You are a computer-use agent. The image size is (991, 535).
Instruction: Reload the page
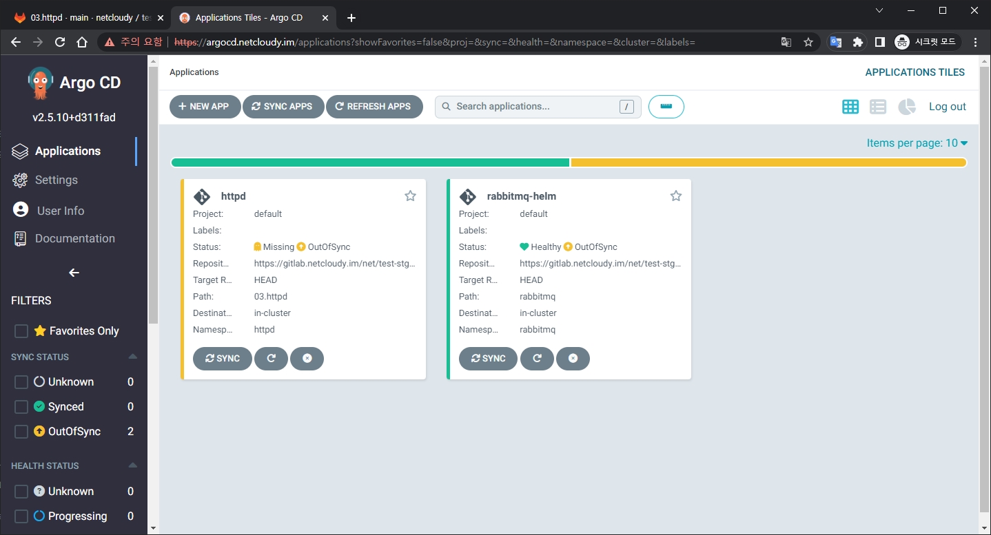coord(60,42)
